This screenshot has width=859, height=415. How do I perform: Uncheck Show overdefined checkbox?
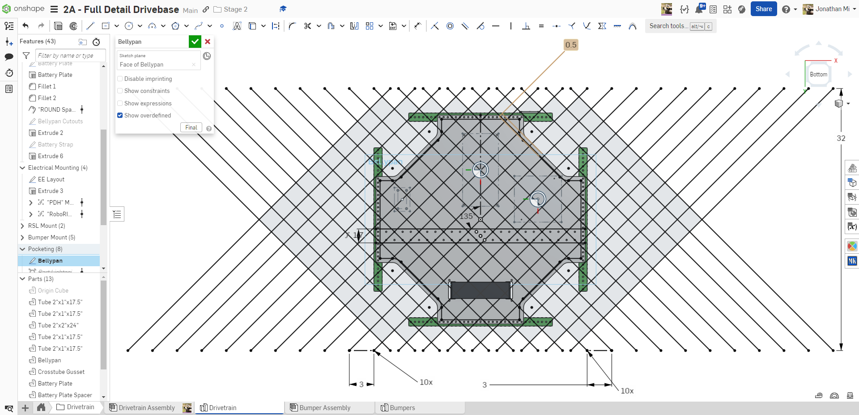pyautogui.click(x=120, y=115)
